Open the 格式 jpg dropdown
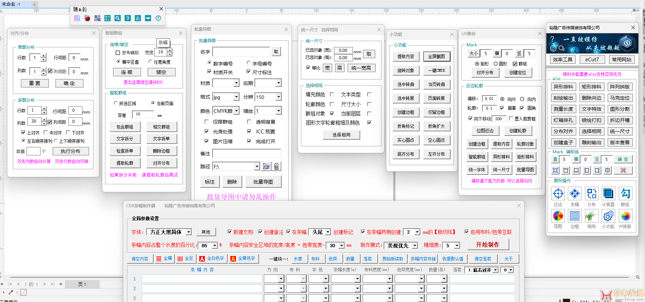This screenshot has width=645, height=302. point(236,97)
